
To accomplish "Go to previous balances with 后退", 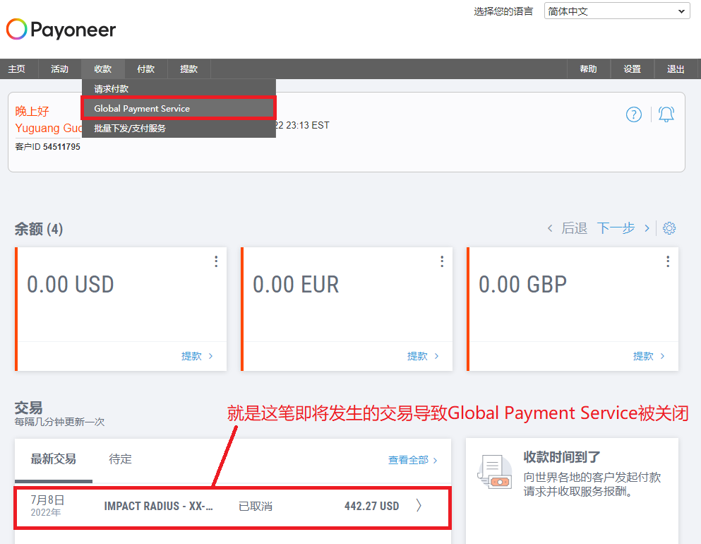I will pyautogui.click(x=568, y=228).
